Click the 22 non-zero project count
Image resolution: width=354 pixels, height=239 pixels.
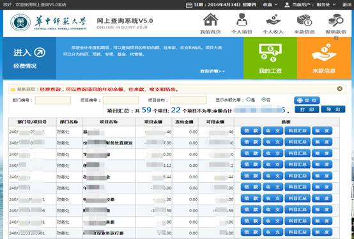point(176,110)
